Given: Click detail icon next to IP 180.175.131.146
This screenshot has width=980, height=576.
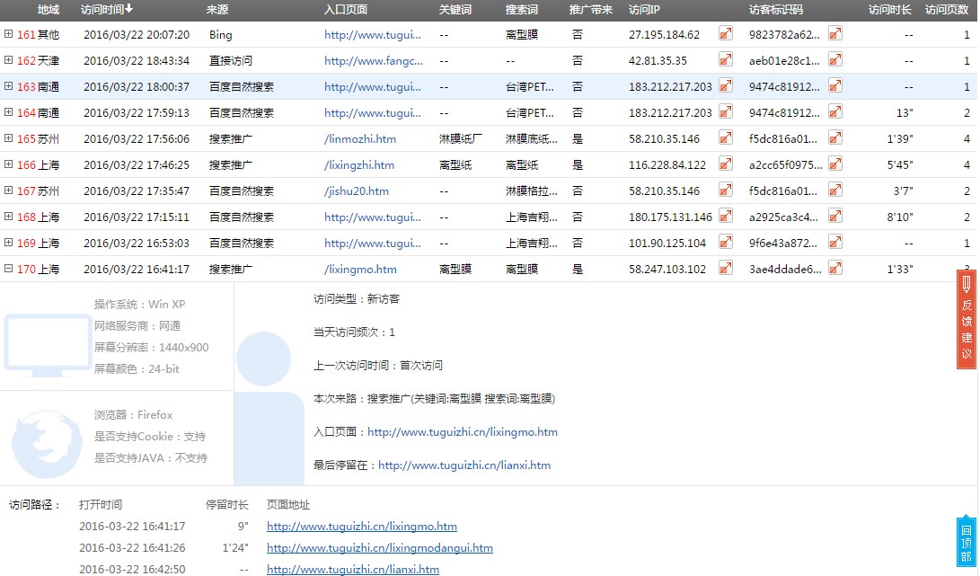Looking at the screenshot, I should [725, 217].
